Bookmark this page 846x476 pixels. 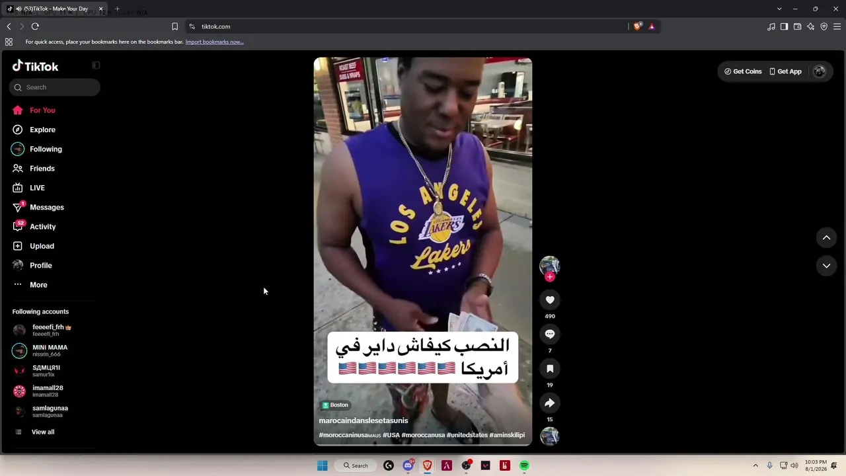(x=174, y=26)
